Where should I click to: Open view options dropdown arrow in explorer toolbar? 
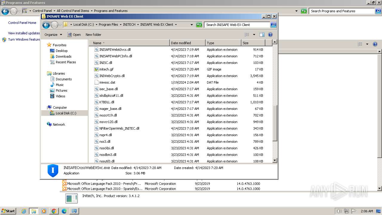pos(254,35)
